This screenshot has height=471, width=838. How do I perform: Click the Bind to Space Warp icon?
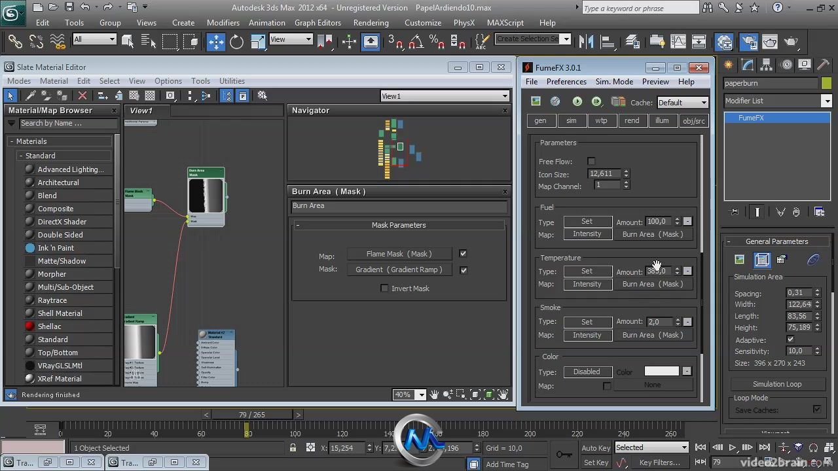[x=58, y=42]
